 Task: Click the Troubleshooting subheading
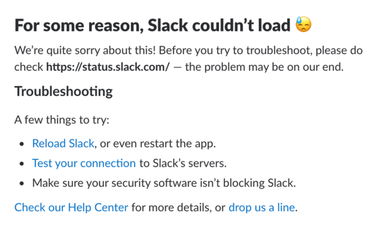tap(63, 92)
